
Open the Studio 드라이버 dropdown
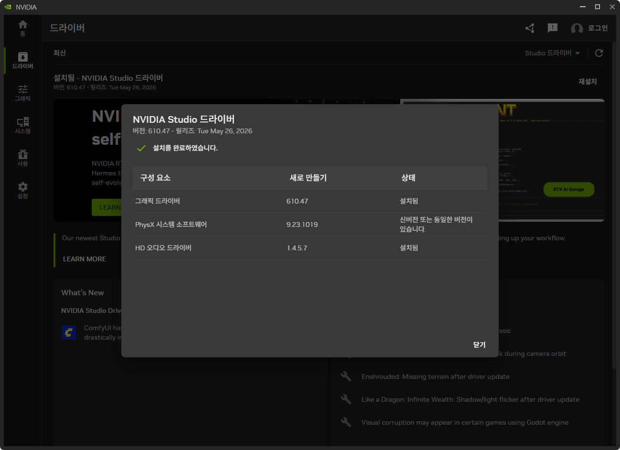(x=553, y=53)
